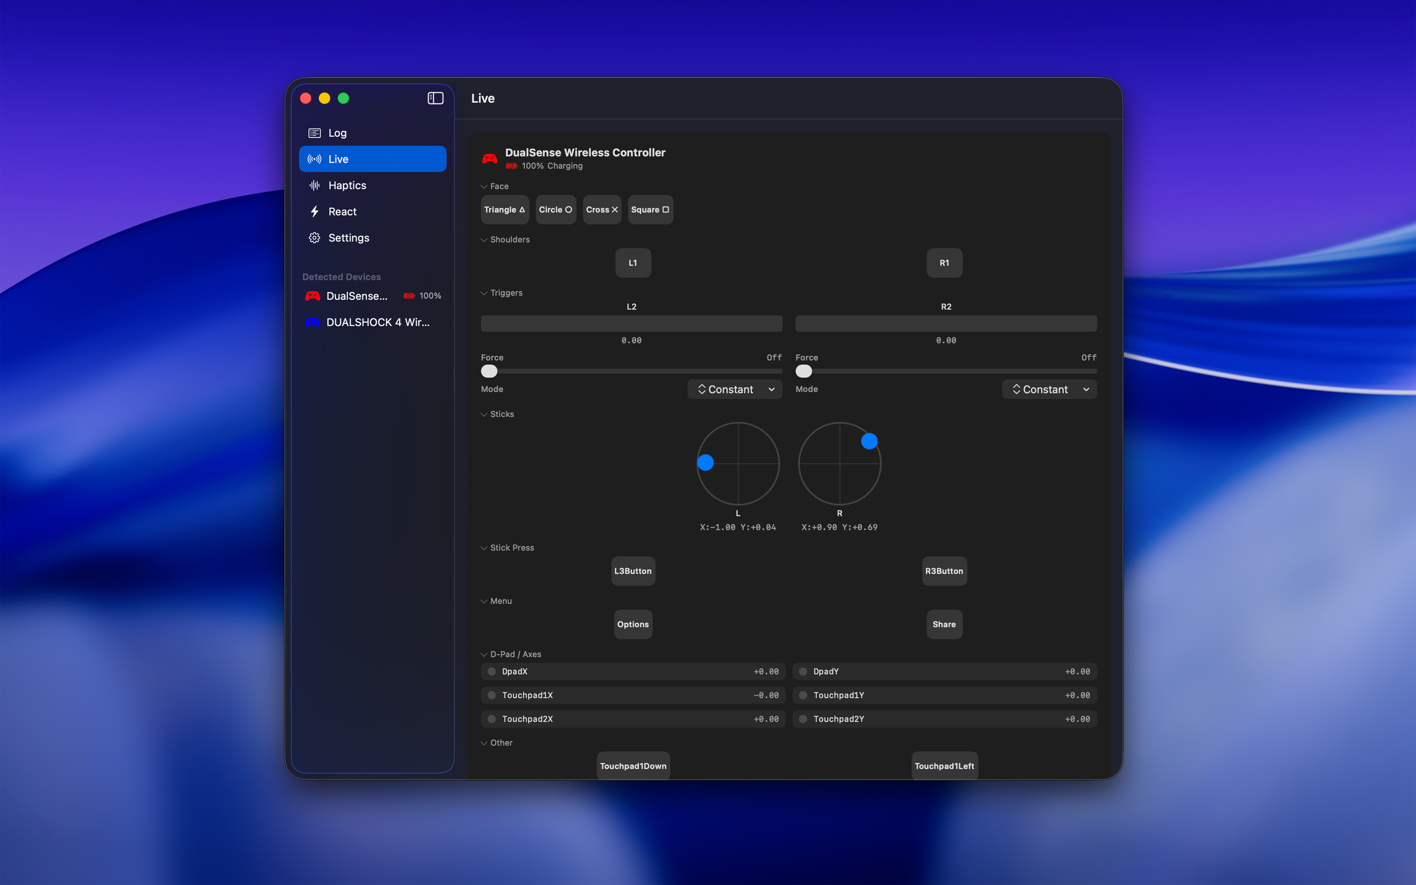The width and height of the screenshot is (1416, 885).
Task: Click the Touchpad1Down button
Action: tap(633, 766)
